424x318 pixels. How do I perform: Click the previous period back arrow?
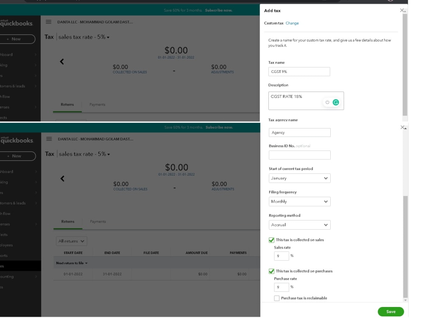tap(62, 61)
